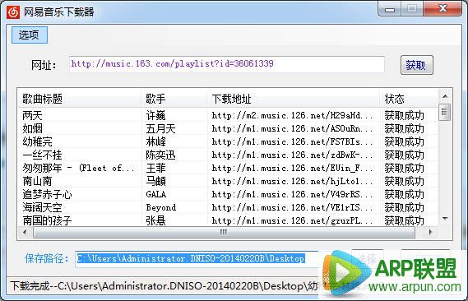Click the horizontal scrollbar thumb
Screen dimensions: 468x301
(x=224, y=232)
